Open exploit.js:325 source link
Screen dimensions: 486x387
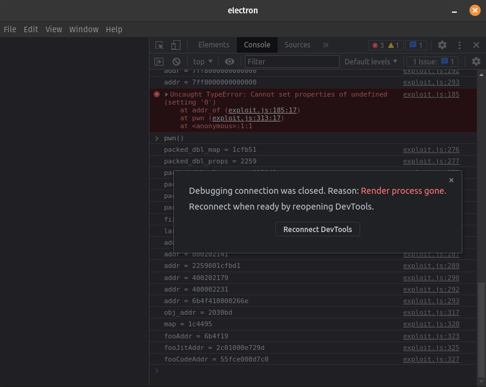point(431,348)
